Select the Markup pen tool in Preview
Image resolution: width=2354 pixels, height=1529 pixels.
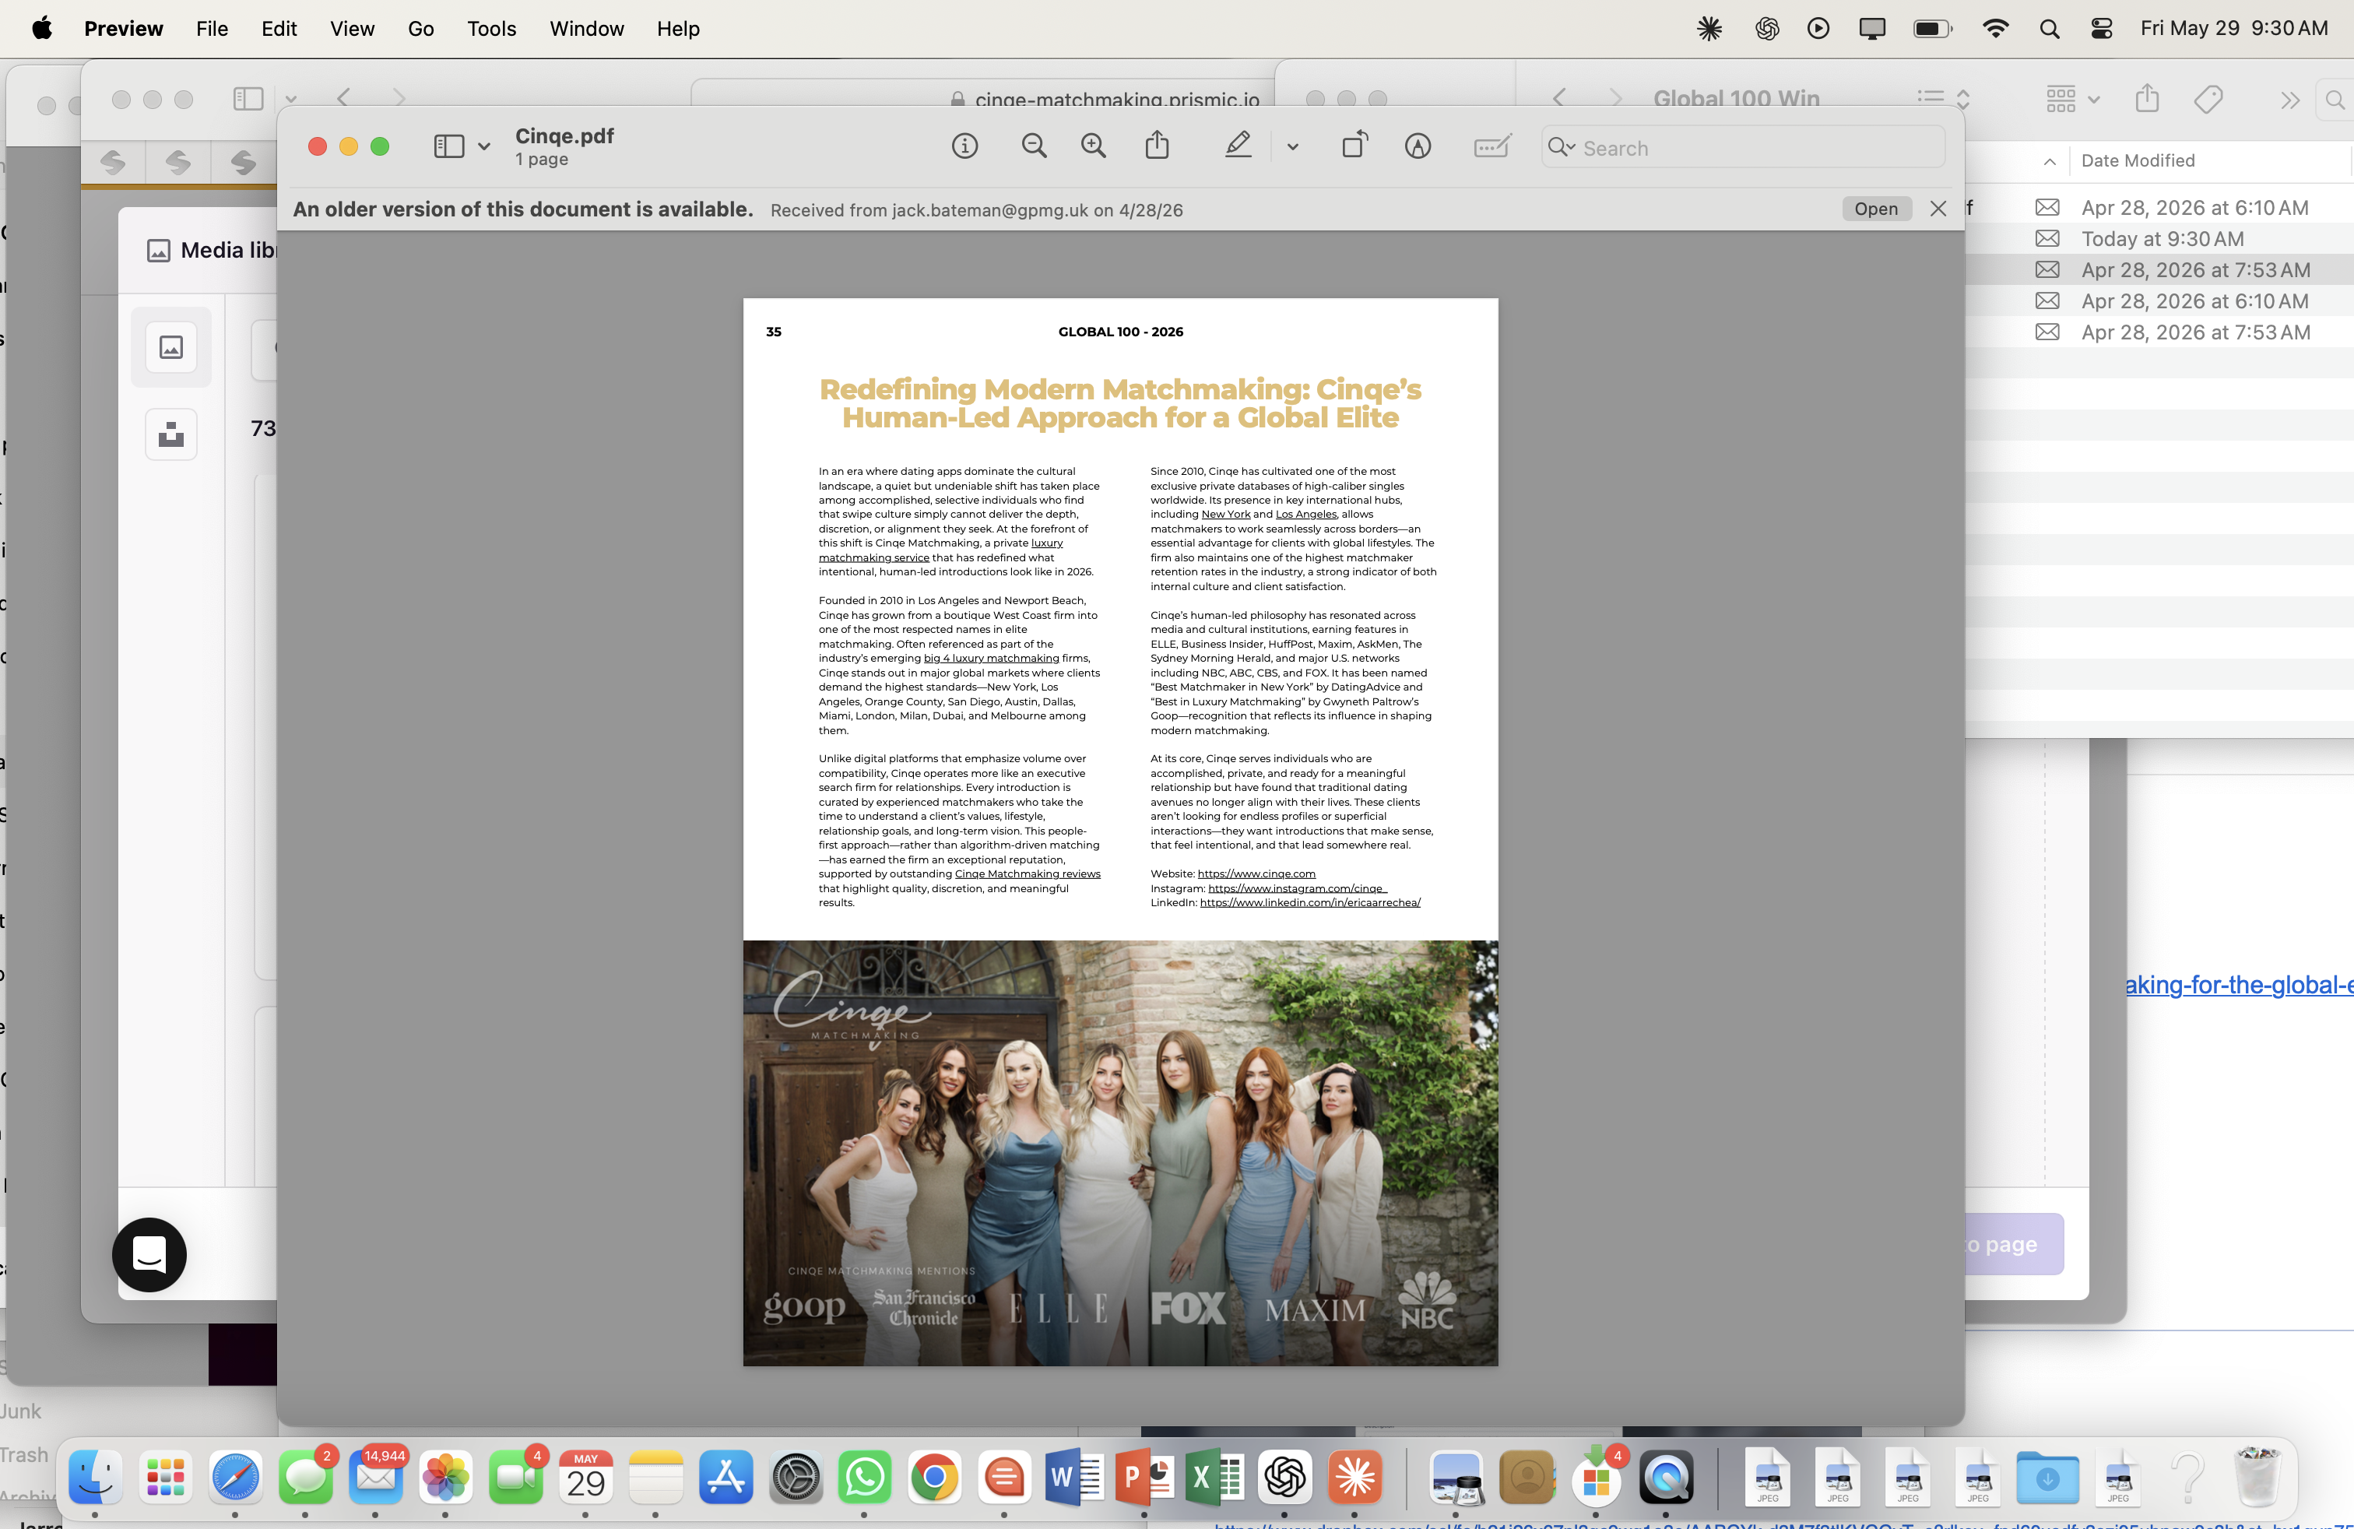pyautogui.click(x=1238, y=146)
